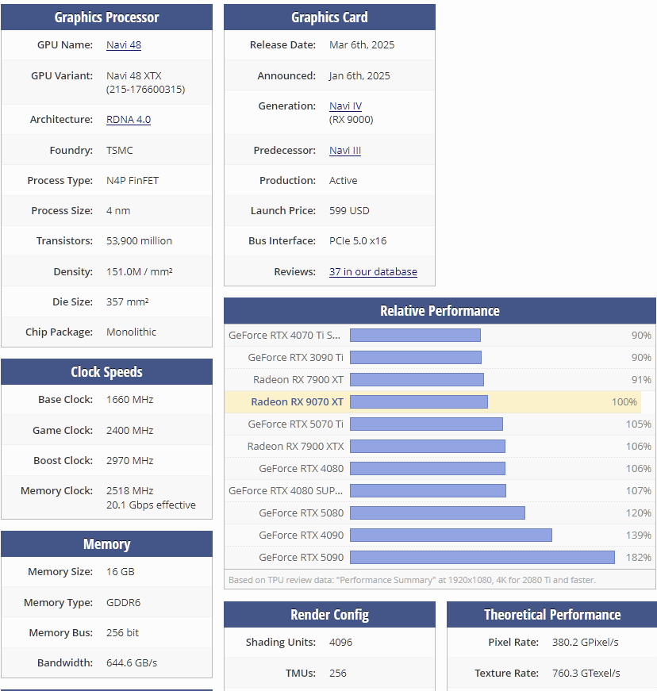The image size is (657, 691).
Task: Click the N4P FinFET process type value
Action: [x=133, y=181]
